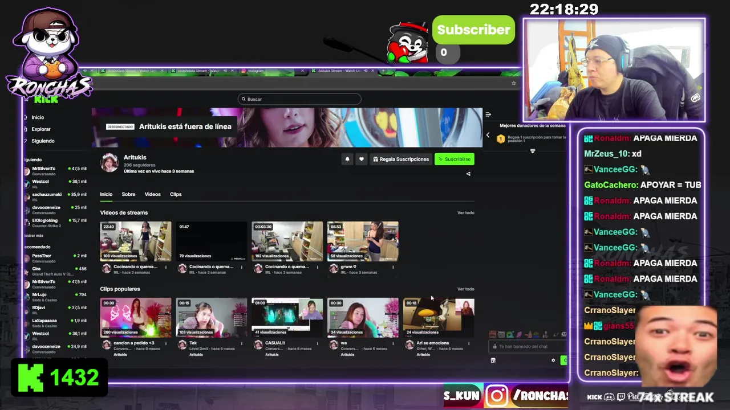Open the Siguiendo sidebar link

click(x=39, y=141)
